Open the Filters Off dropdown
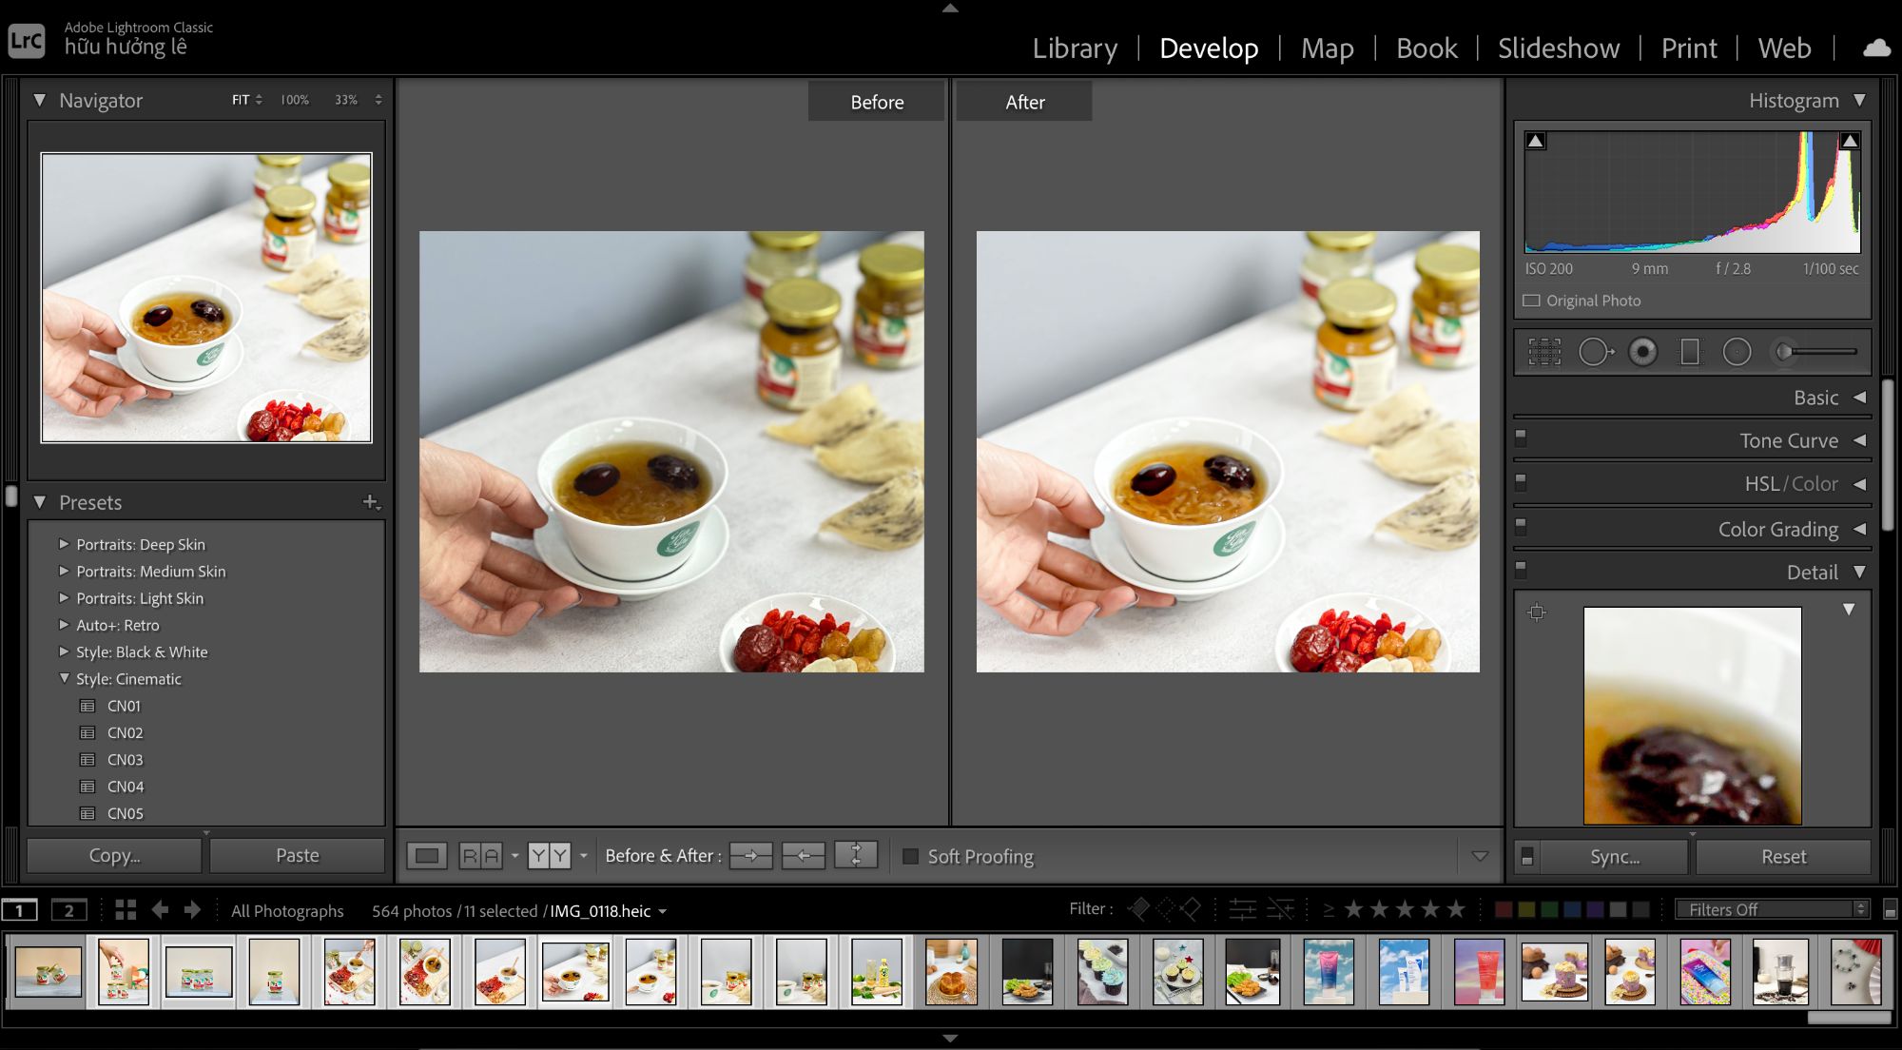The height and width of the screenshot is (1050, 1902). pyautogui.click(x=1773, y=909)
